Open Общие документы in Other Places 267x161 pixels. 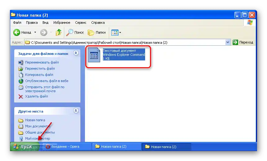(x=40, y=132)
